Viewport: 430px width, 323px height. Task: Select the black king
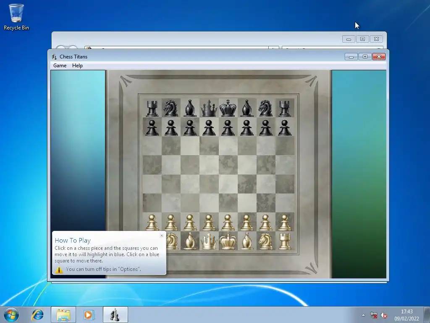(228, 108)
